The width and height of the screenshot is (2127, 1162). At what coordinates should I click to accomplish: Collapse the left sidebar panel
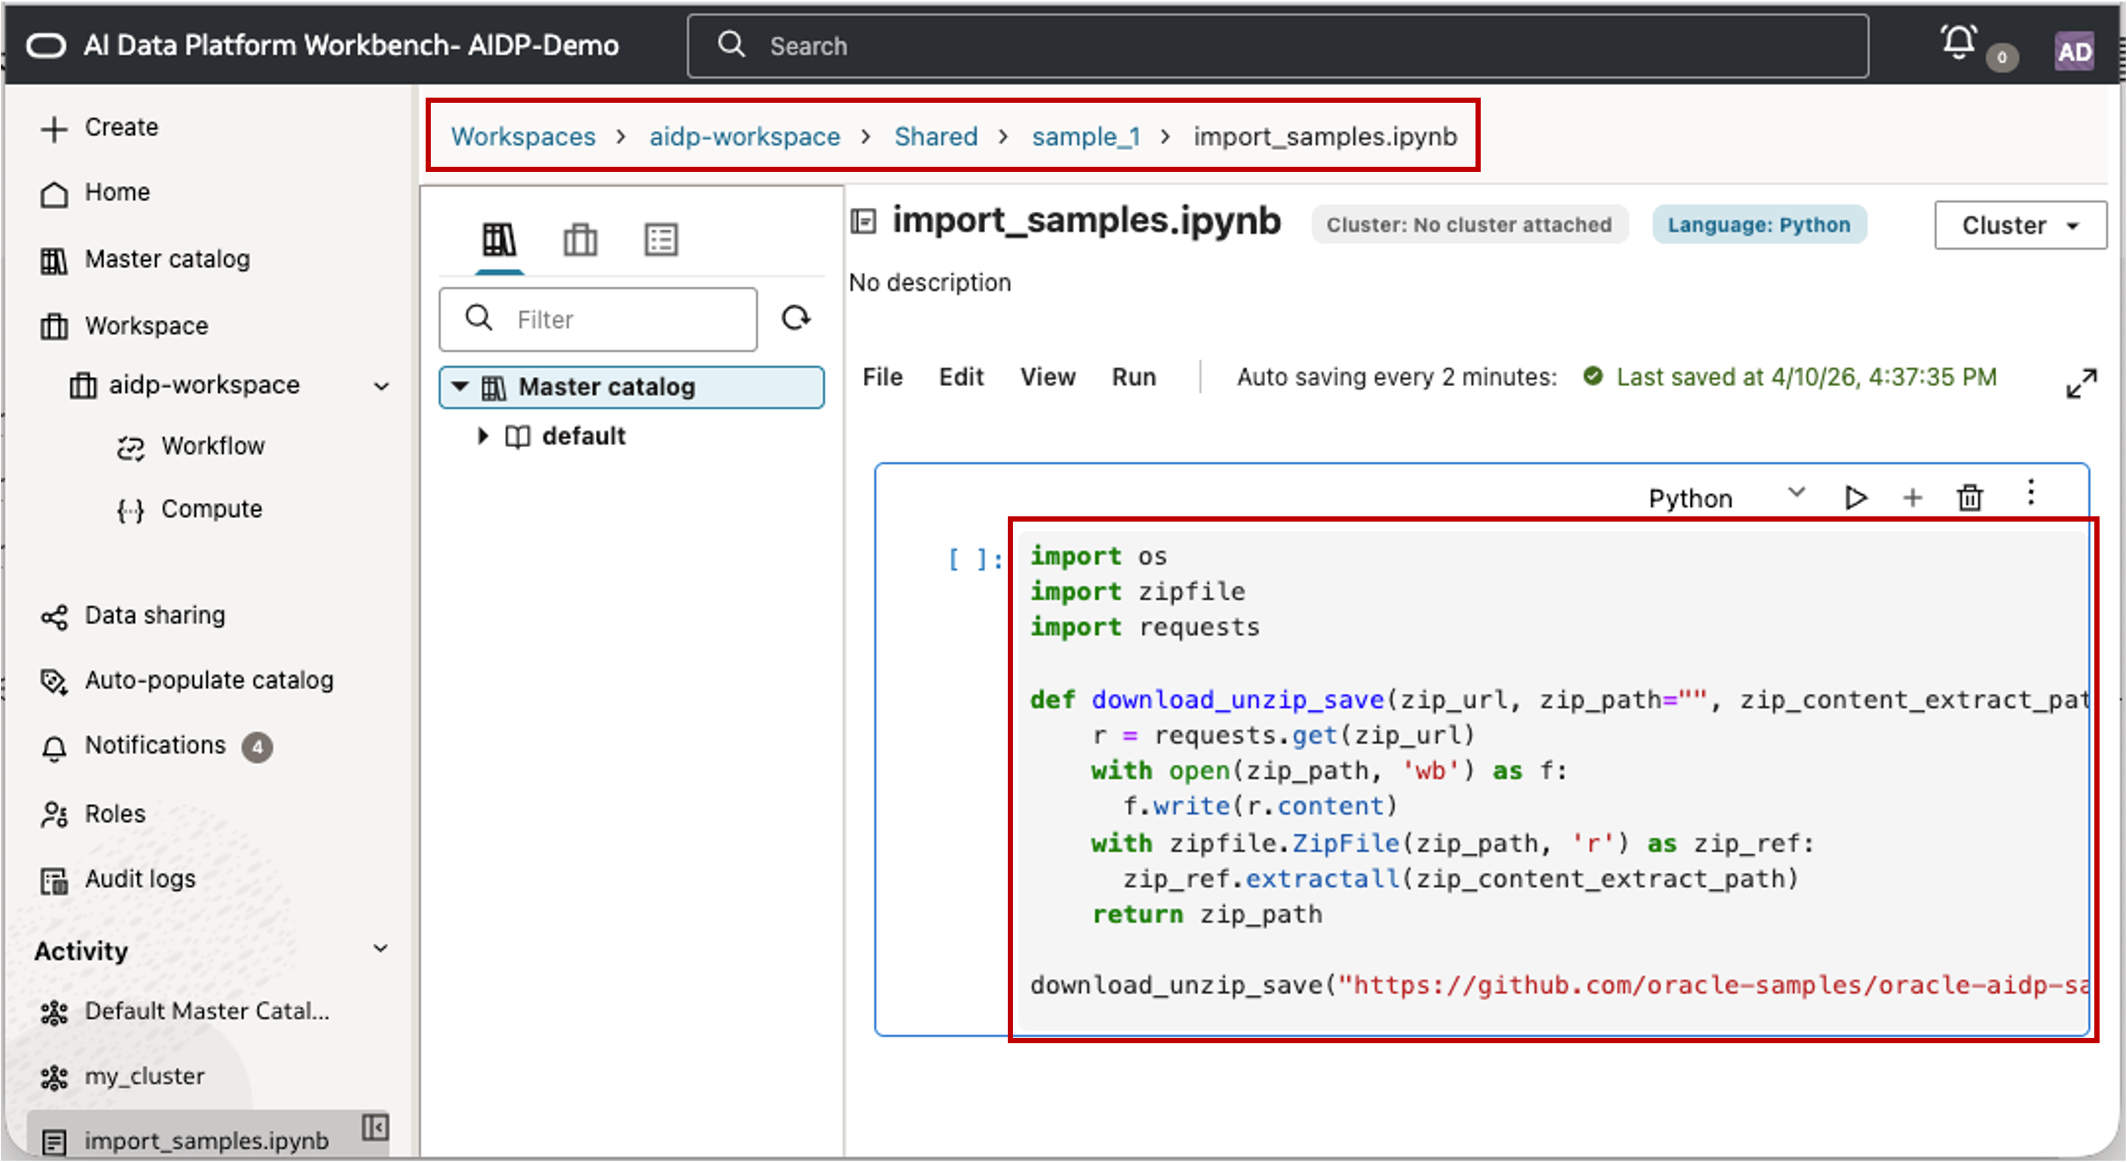(375, 1127)
